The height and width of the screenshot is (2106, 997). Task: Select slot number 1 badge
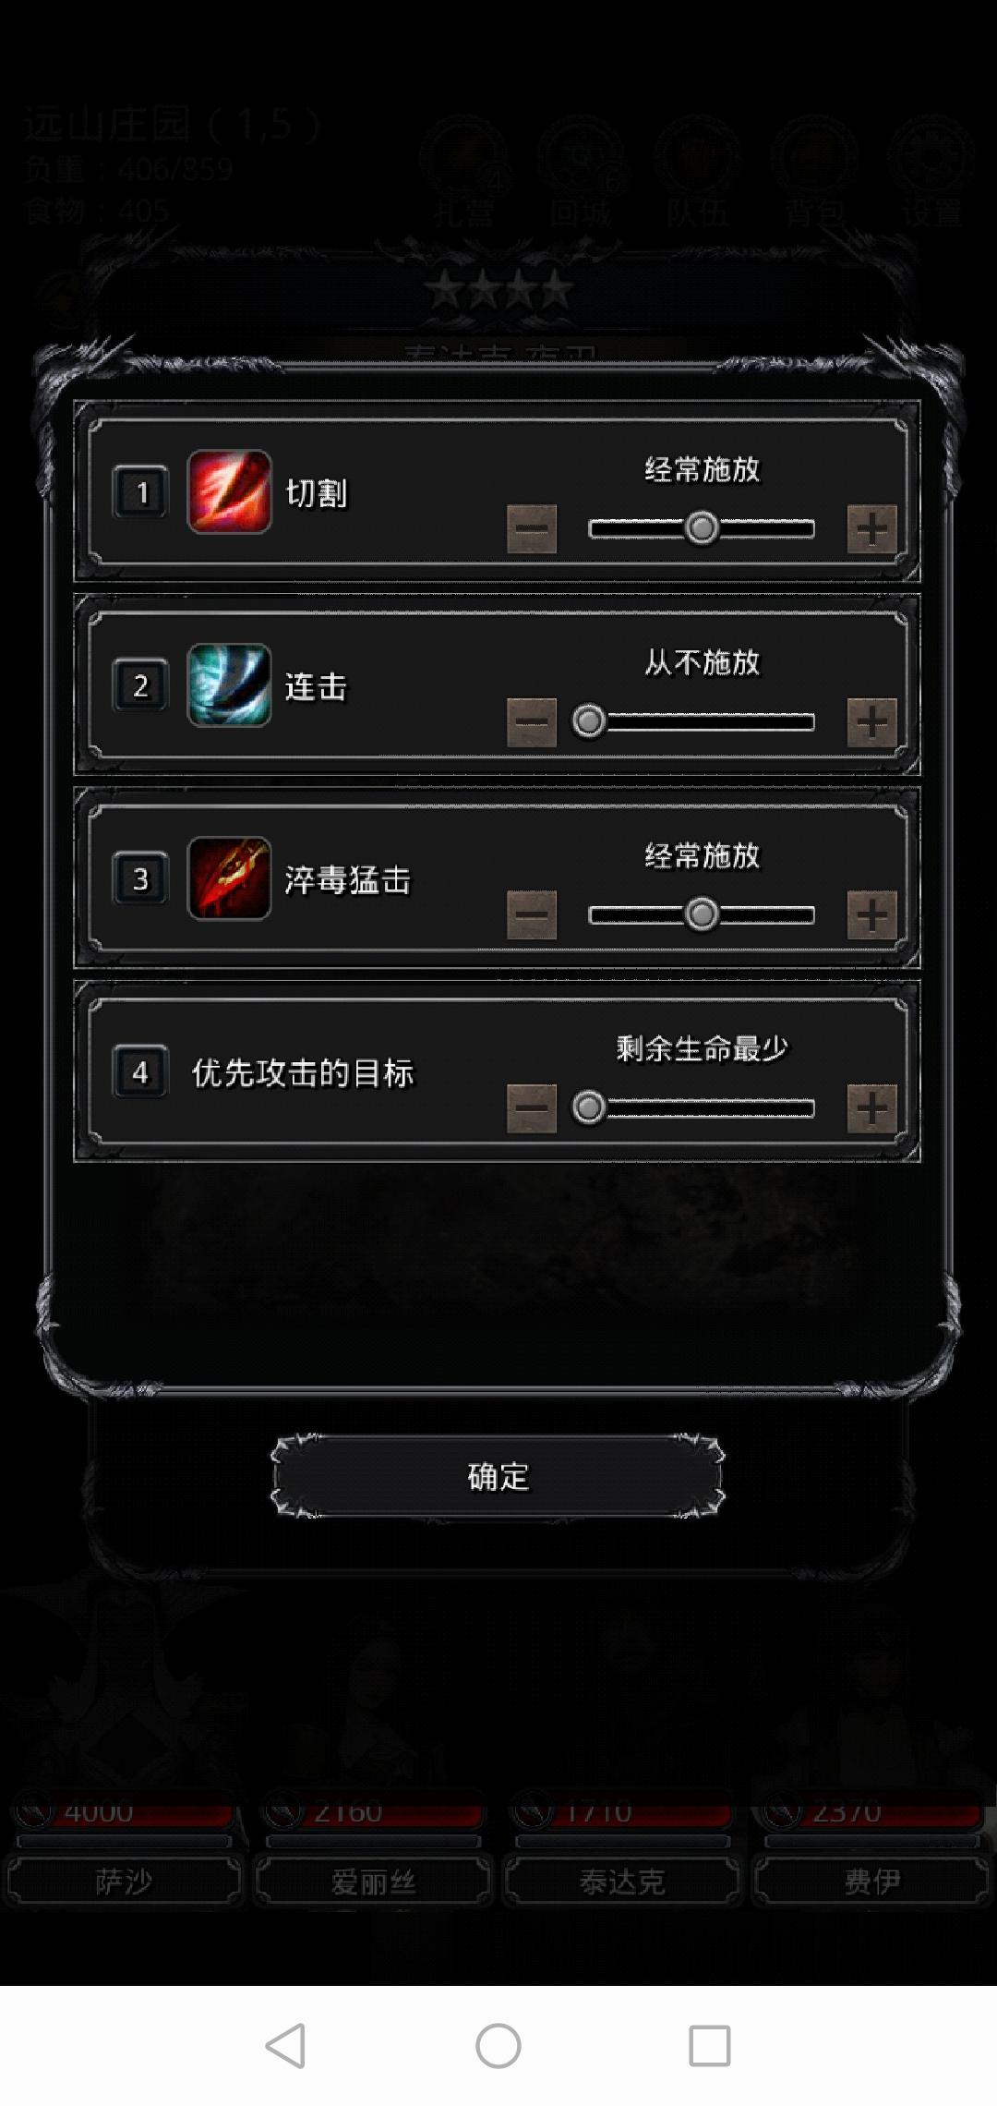140,492
